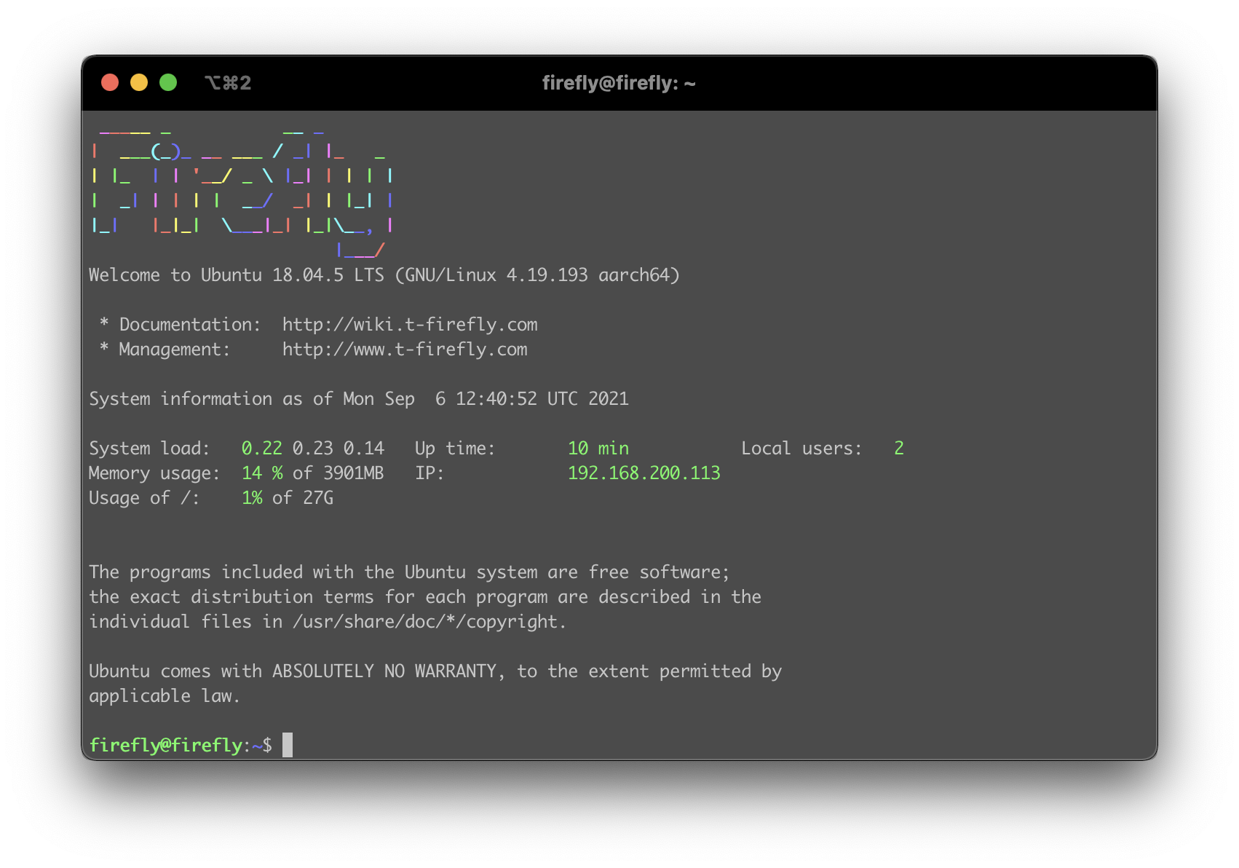Click the disk usage value '1%'
This screenshot has height=868, width=1239.
coord(252,497)
